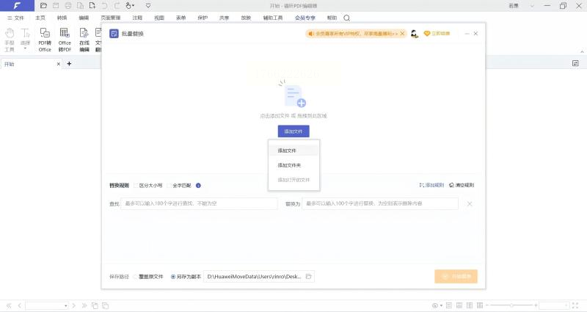Click the X icon to delete the replace rule row

(x=470, y=203)
